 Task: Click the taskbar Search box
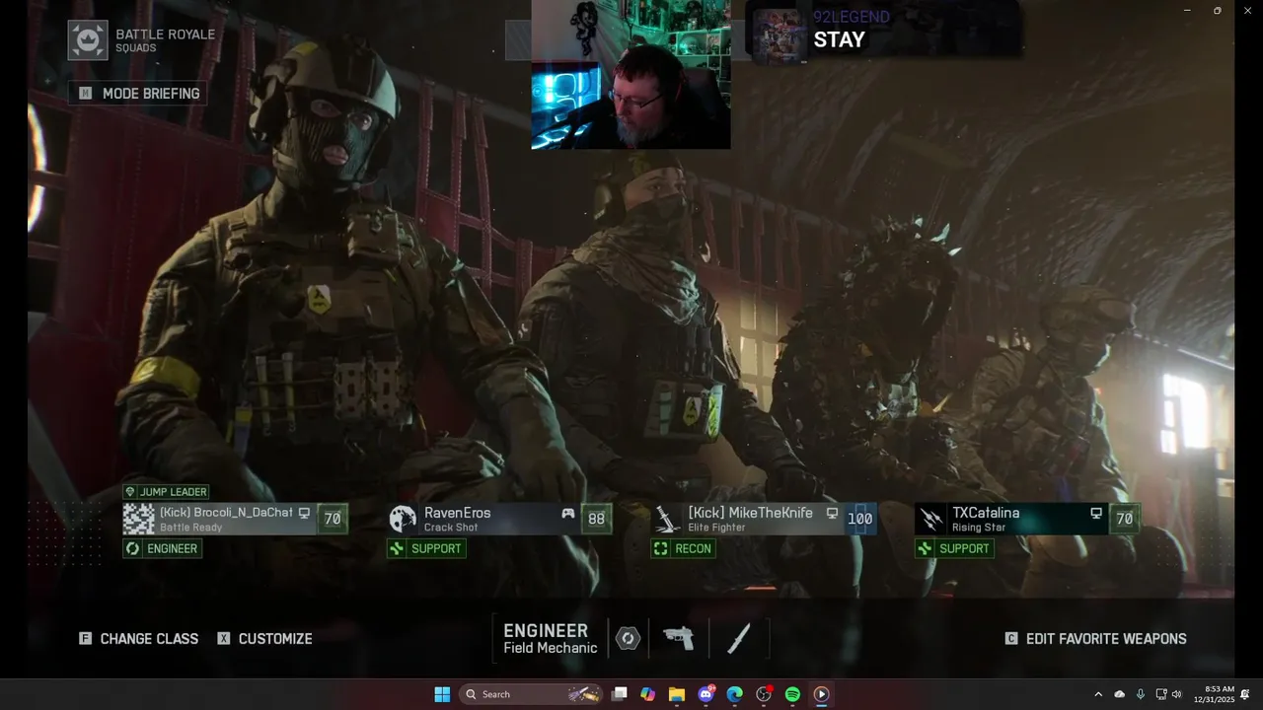(531, 694)
